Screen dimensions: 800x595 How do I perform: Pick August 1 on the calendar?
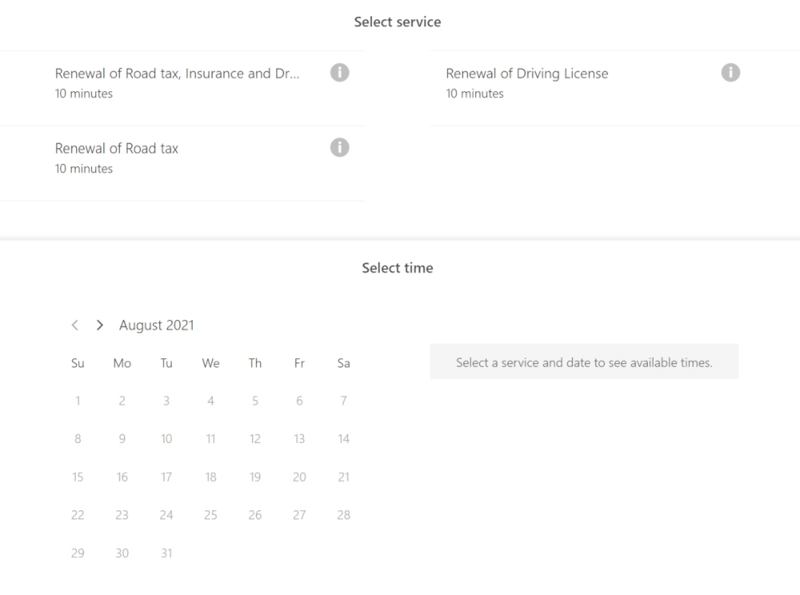click(78, 401)
